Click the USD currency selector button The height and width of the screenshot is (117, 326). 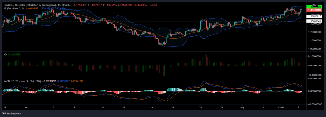click(315, 5)
